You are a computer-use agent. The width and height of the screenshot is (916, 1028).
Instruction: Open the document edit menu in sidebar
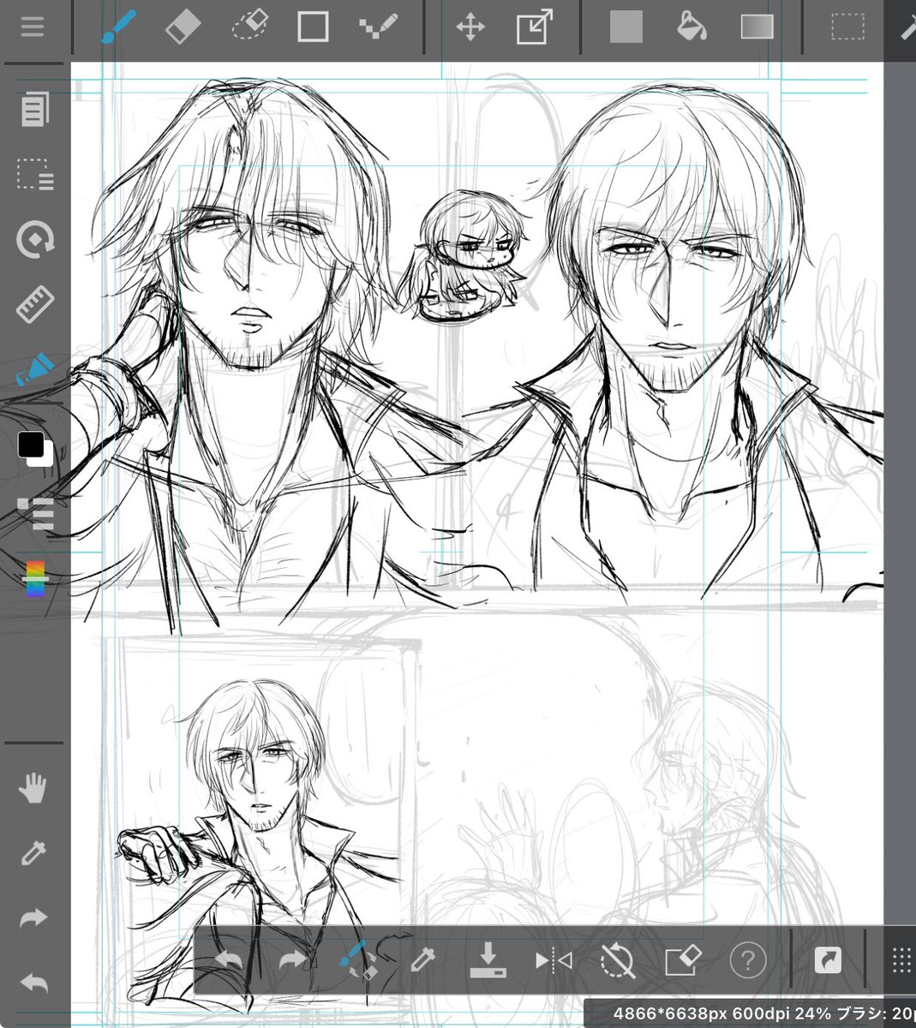click(x=34, y=109)
